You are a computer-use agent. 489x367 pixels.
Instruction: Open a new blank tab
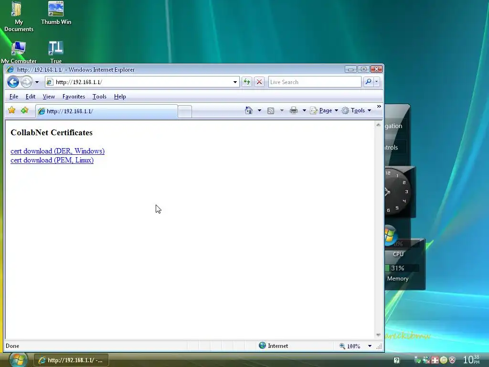pyautogui.click(x=185, y=112)
